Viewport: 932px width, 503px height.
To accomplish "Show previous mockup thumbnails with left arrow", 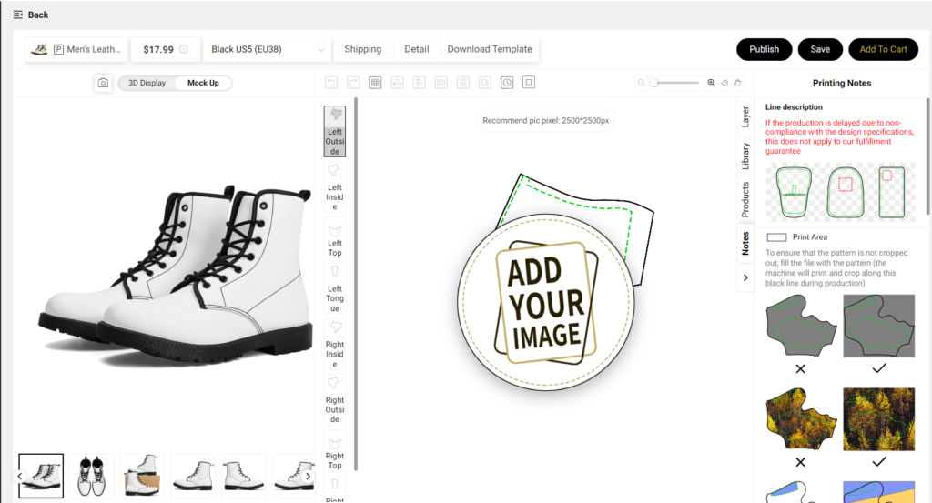I will (20, 476).
